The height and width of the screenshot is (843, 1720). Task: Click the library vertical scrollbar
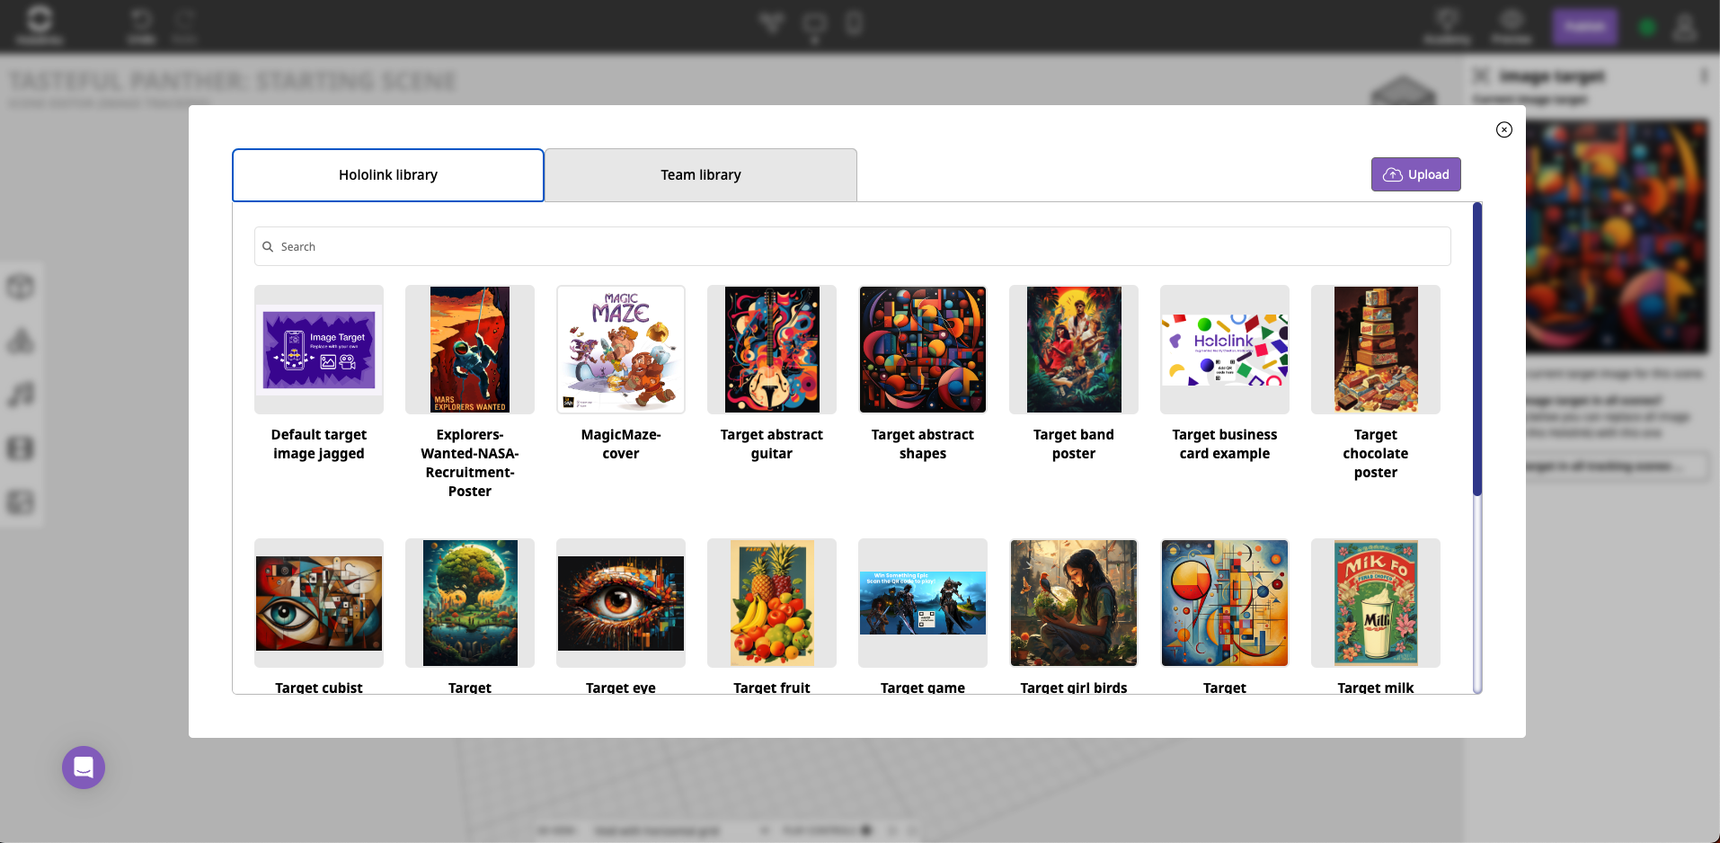(1476, 350)
